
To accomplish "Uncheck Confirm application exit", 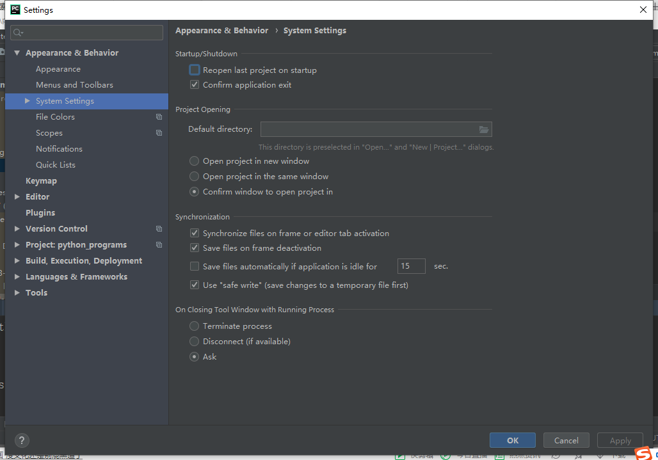I will tap(195, 84).
